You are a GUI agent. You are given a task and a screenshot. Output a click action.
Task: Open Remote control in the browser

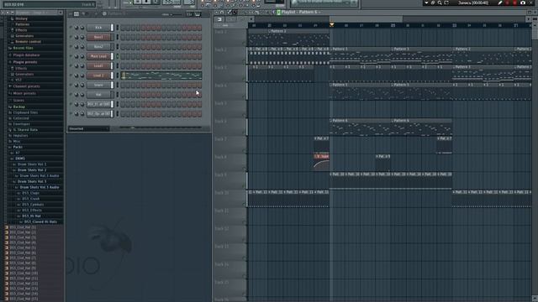[28, 42]
